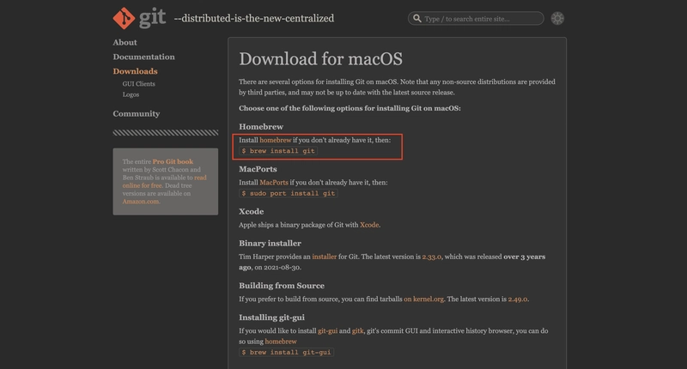This screenshot has width=687, height=369.
Task: Click the MacPorts install link
Action: tap(274, 183)
